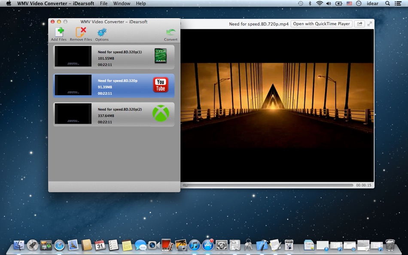Toggle fullscreen in the preview window
The width and height of the screenshot is (408, 255).
369,24
